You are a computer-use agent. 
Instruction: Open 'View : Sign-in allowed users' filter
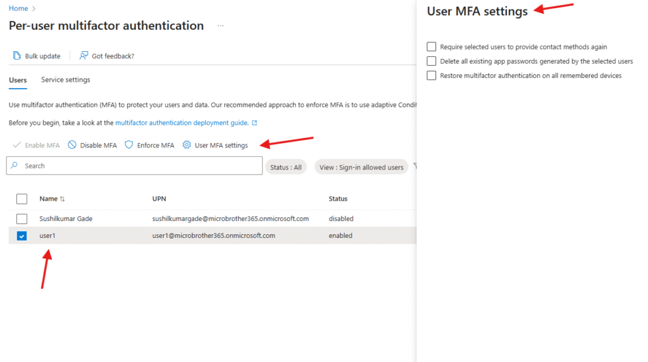361,167
